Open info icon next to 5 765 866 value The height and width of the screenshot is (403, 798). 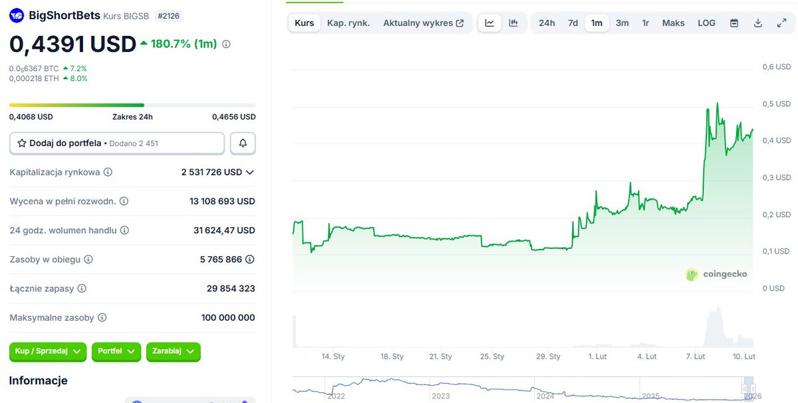(250, 260)
